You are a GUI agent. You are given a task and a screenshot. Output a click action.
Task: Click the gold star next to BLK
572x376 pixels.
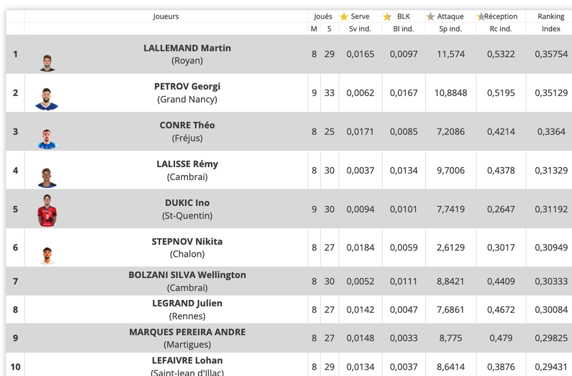pyautogui.click(x=387, y=17)
